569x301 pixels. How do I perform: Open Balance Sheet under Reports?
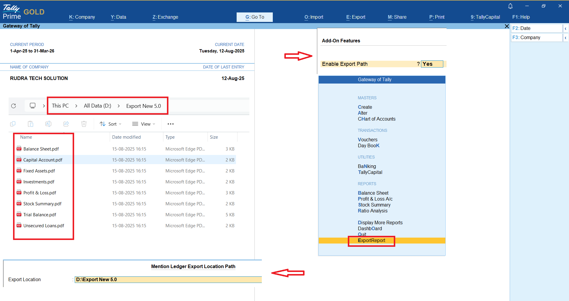point(373,193)
